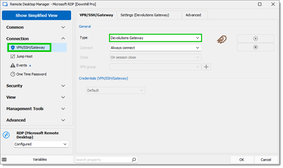Click the Show Simplified View button

(37, 15)
